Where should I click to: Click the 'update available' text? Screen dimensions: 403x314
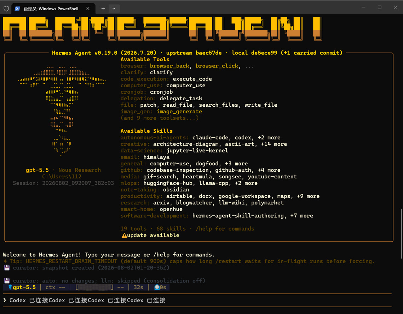pyautogui.click(x=153, y=235)
